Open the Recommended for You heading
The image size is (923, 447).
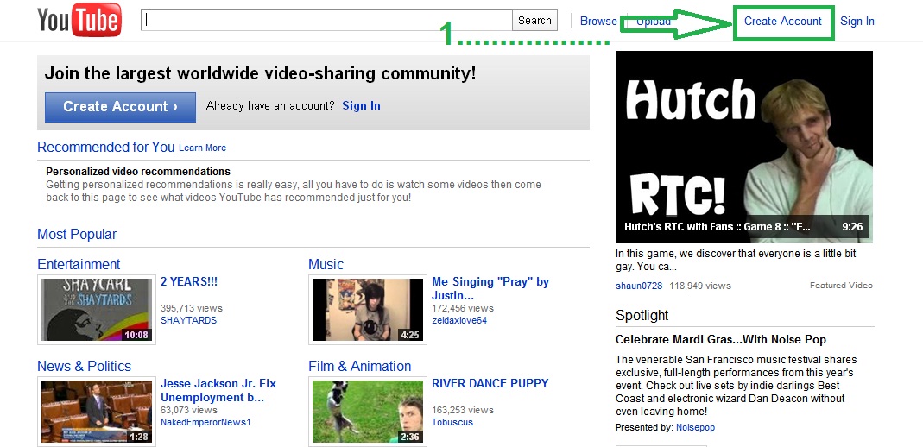tap(106, 147)
